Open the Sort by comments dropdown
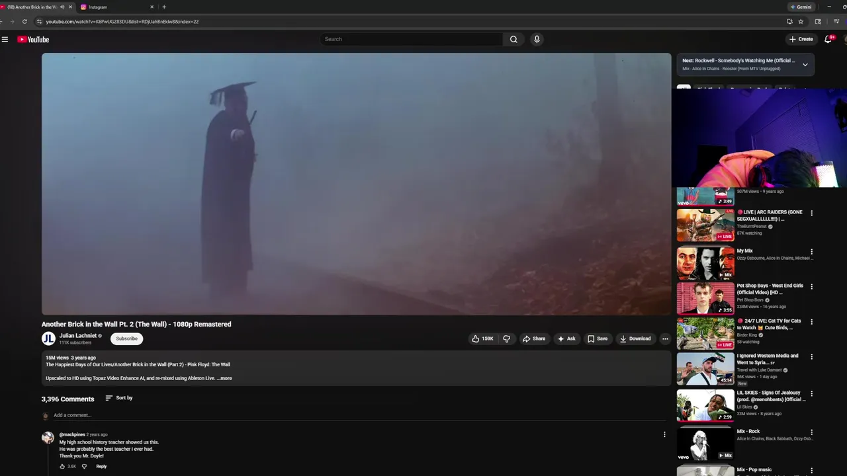Screen dimensions: 847x476 point(119,398)
